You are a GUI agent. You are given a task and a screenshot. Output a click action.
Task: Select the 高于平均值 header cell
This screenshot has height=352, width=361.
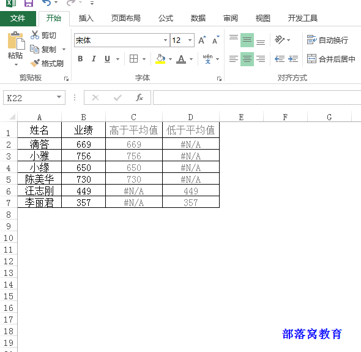pyautogui.click(x=134, y=130)
